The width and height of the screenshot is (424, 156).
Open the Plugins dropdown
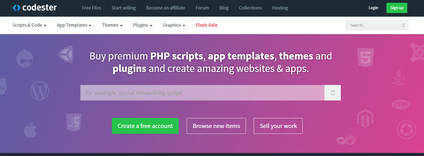143,25
